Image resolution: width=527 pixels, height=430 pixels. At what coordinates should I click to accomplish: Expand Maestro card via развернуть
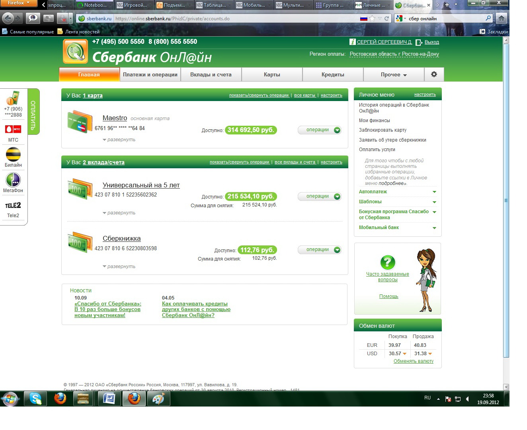(119, 140)
